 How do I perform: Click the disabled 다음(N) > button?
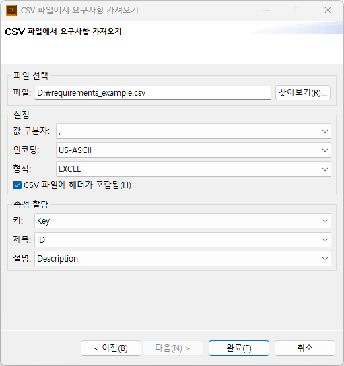point(173,348)
